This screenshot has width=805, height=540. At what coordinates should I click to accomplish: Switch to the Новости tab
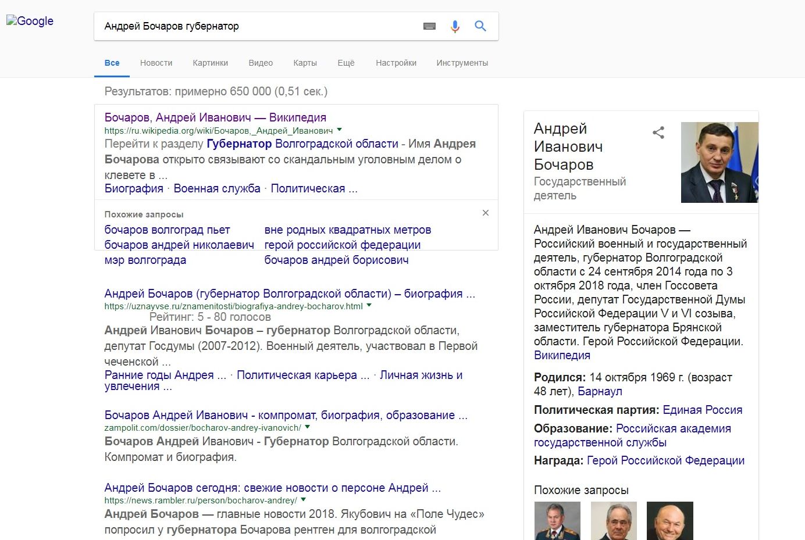pos(156,63)
